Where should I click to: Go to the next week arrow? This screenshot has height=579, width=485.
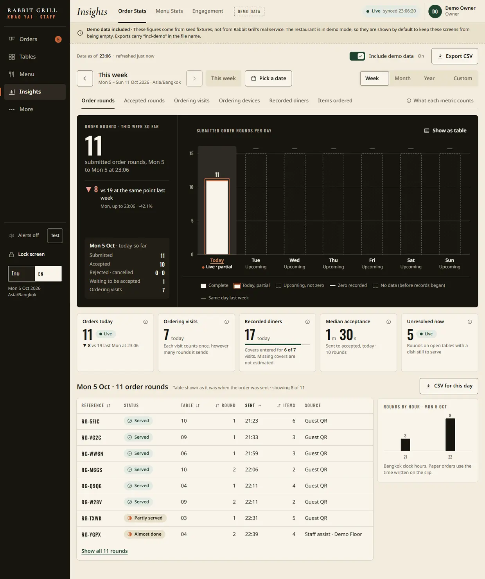[194, 79]
